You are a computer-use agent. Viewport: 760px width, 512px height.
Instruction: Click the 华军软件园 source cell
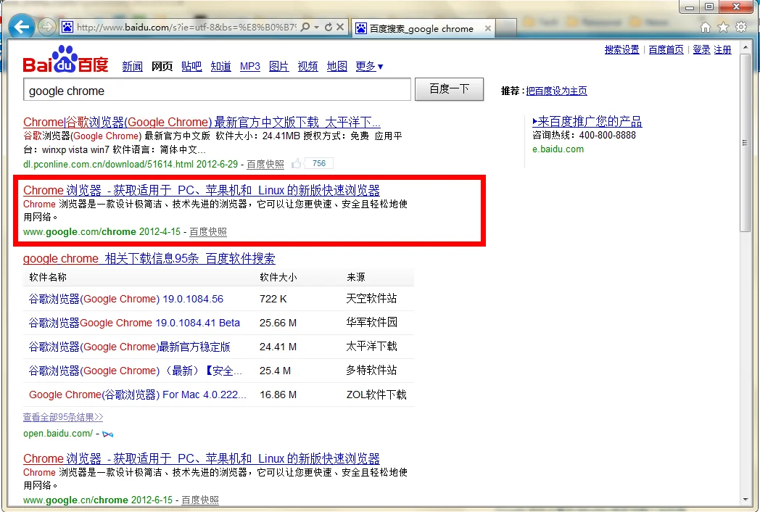372,323
